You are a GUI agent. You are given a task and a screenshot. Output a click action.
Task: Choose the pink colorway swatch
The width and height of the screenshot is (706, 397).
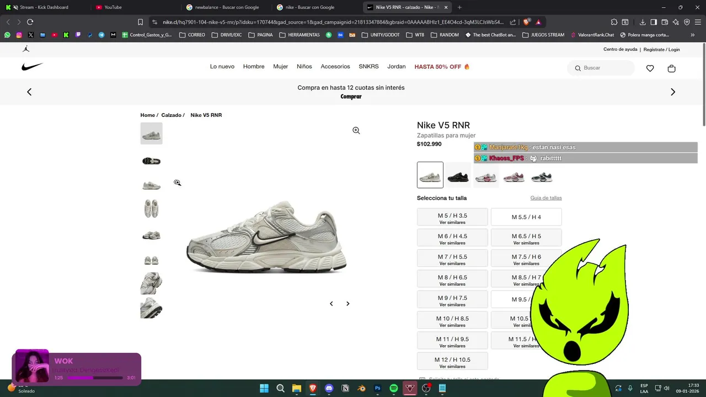tap(514, 176)
